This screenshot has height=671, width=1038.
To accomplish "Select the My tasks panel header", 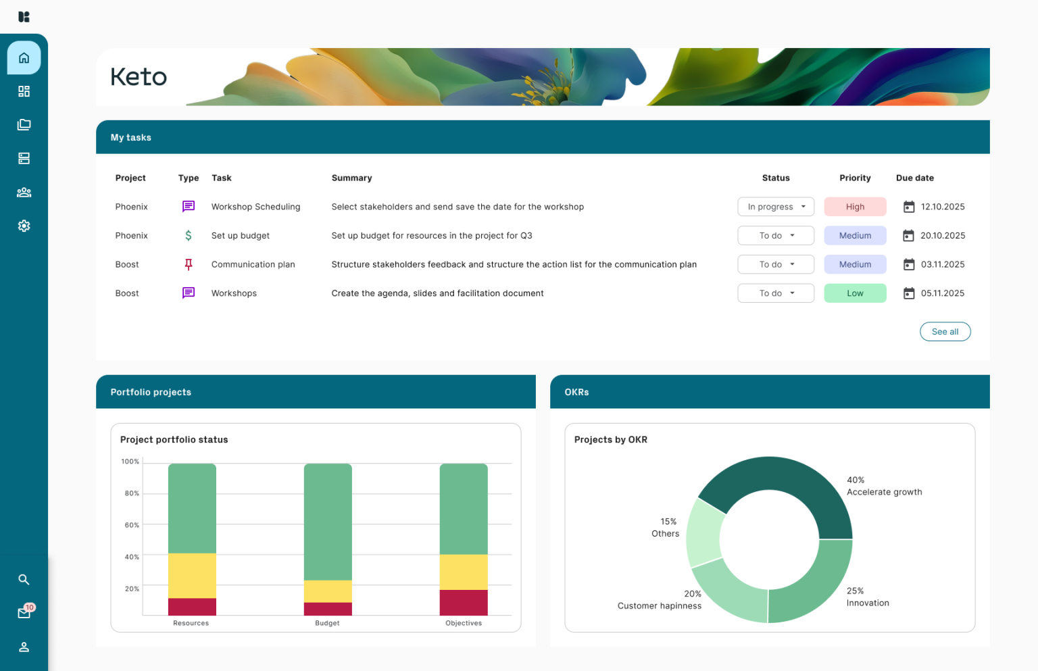I will 131,136.
